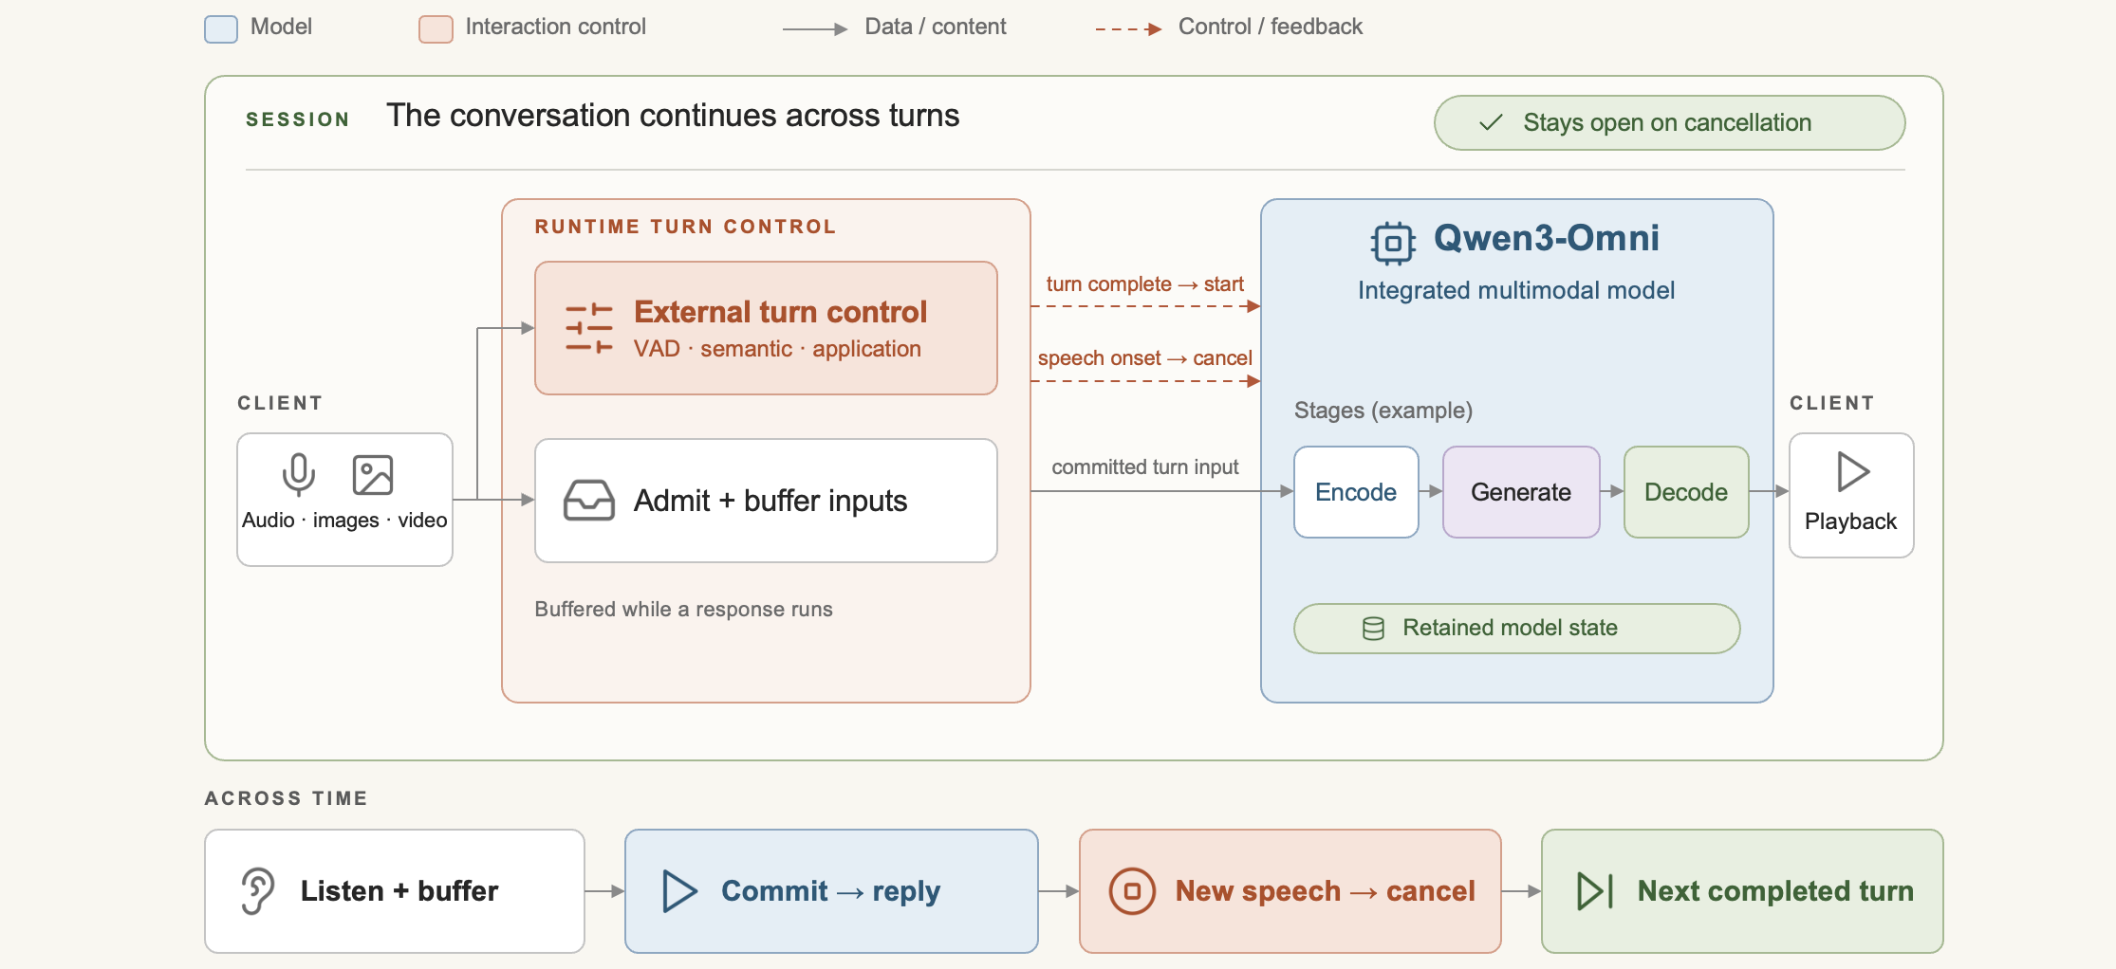This screenshot has height=969, width=2116.
Task: Click the Qwen3-Omni title
Action: (1546, 238)
